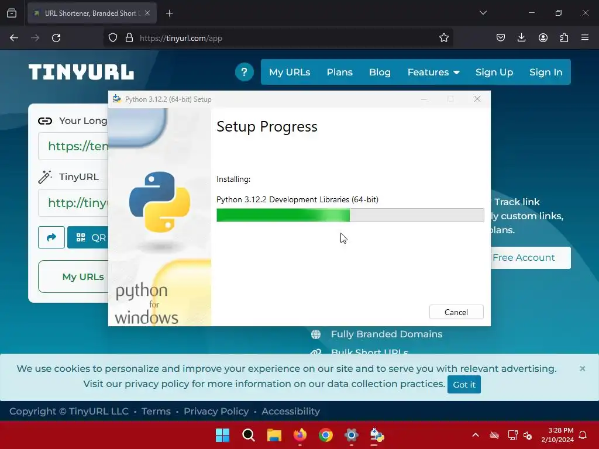Open the Firefox hamburger menu
Image resolution: width=599 pixels, height=449 pixels.
[x=585, y=38]
